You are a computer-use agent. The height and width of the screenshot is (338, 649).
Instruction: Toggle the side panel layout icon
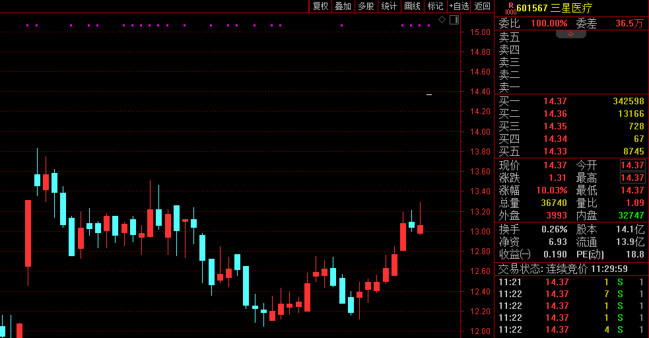454,19
